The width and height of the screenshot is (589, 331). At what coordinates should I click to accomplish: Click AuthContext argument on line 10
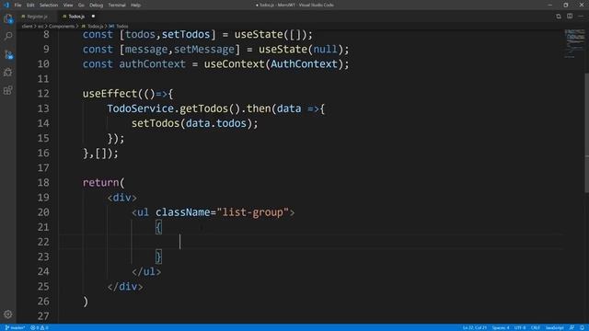304,63
